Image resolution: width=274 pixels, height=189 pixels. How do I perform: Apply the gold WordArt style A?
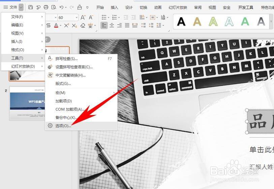[197, 22]
